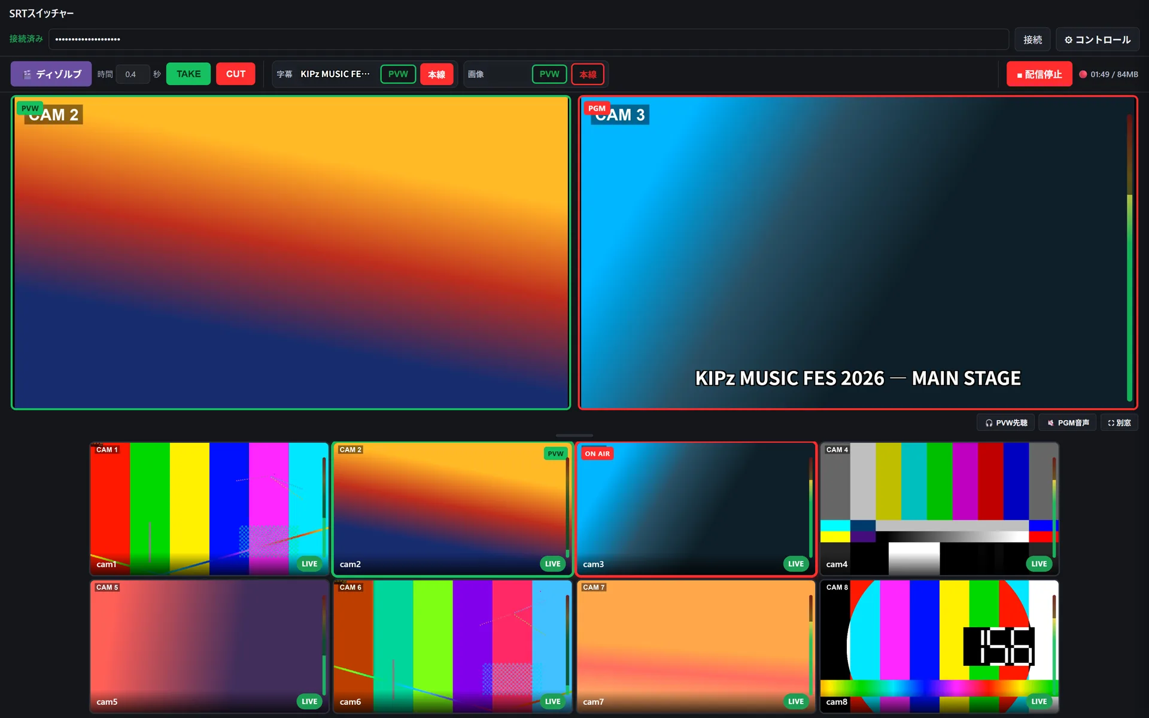Click into the masked connection key field
1149x718 pixels.
528,39
